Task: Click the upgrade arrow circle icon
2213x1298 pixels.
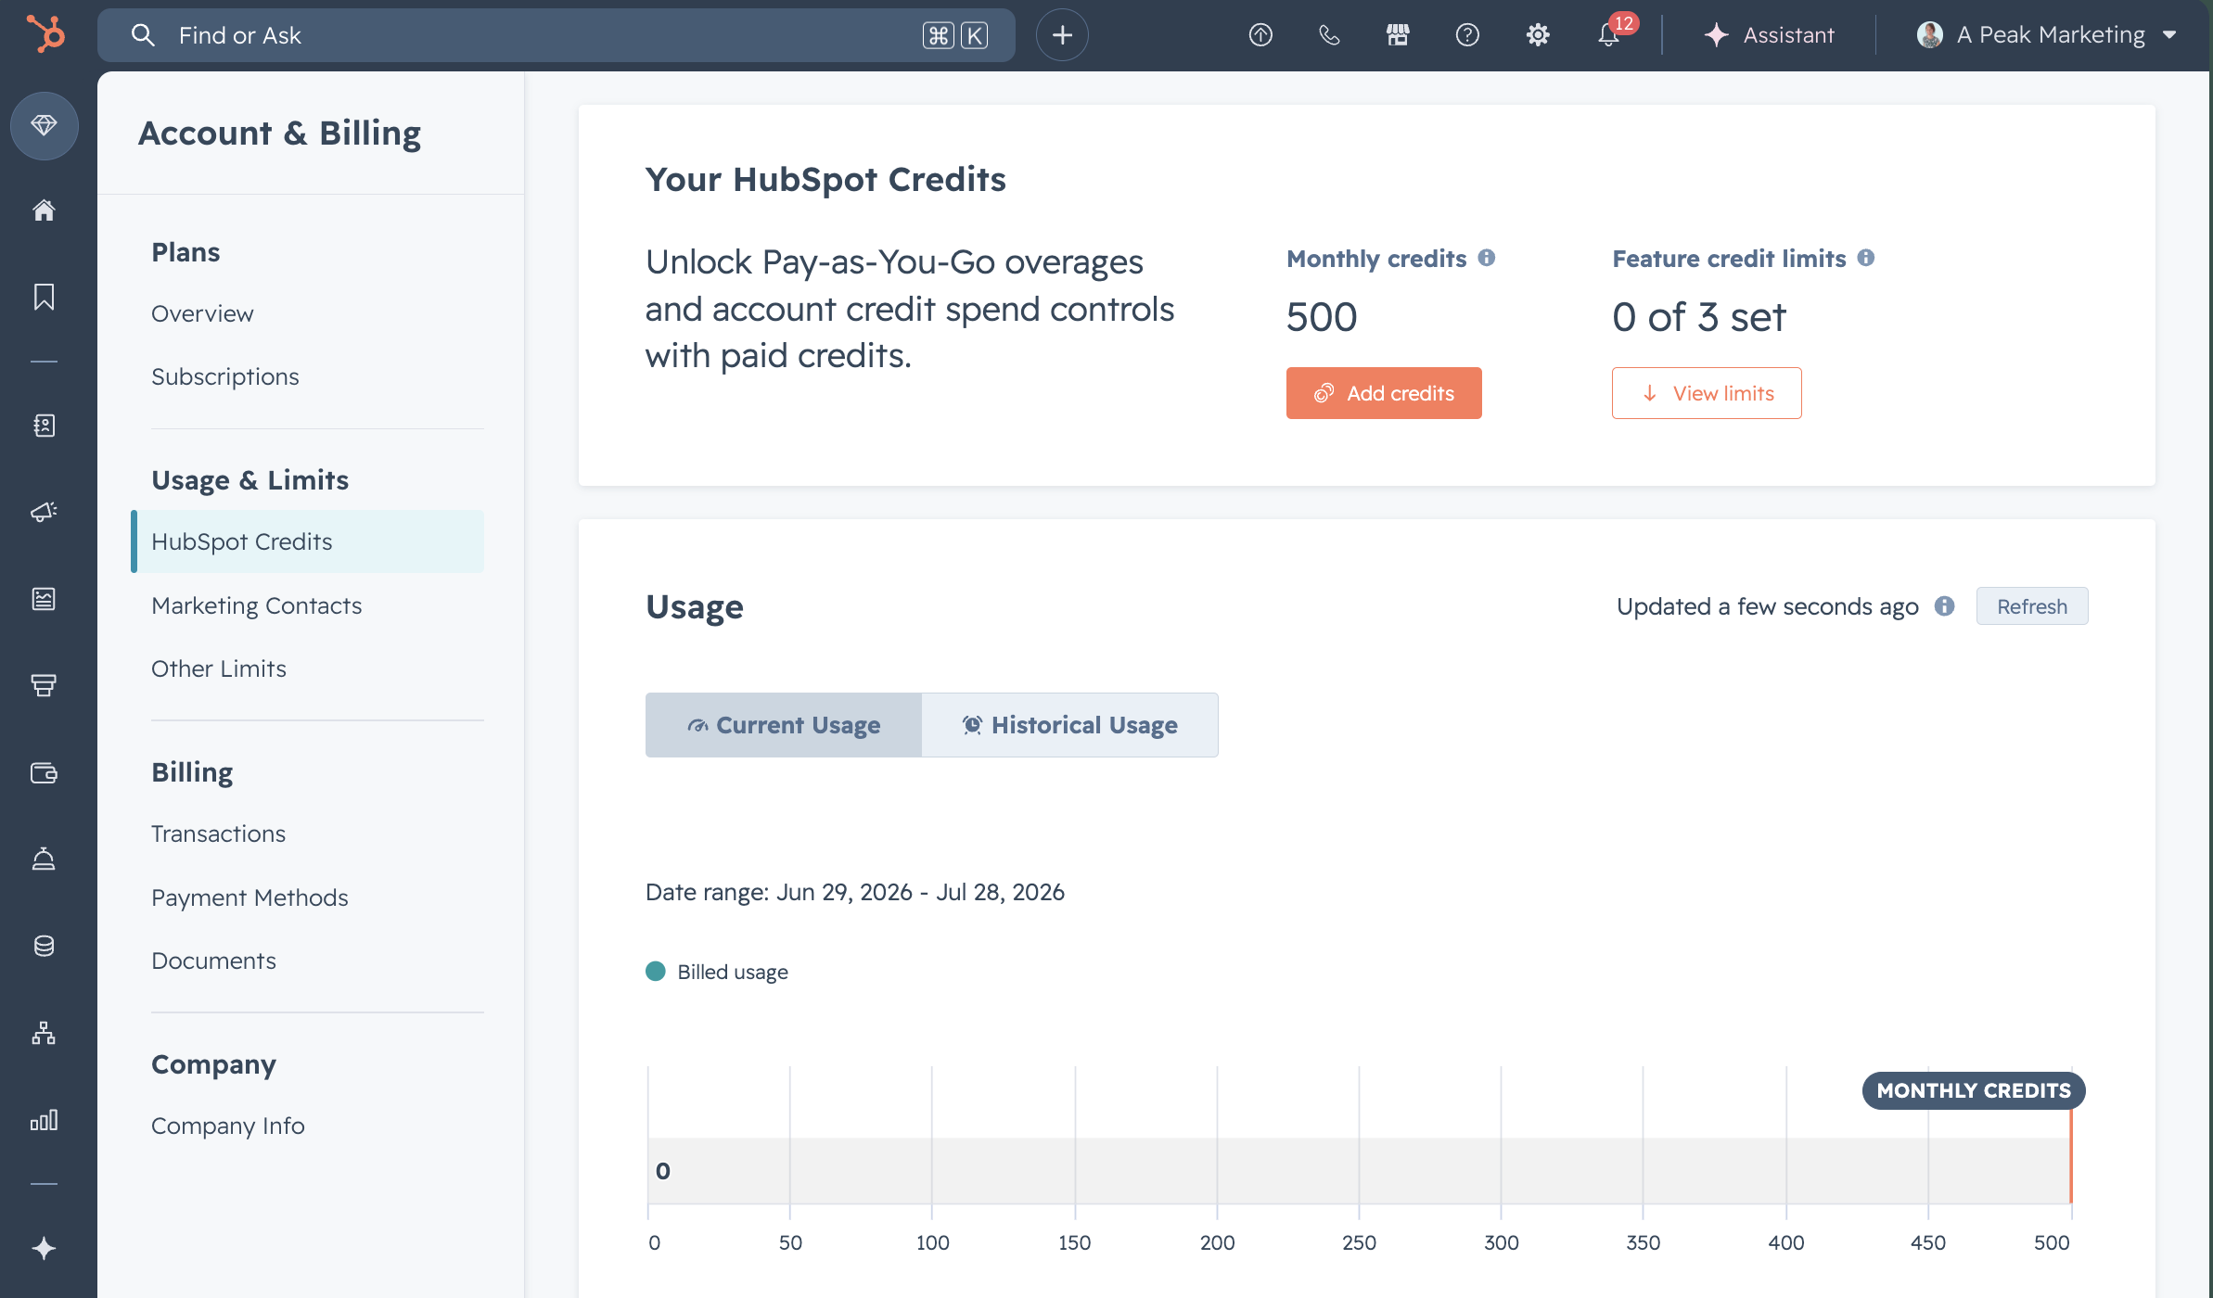Action: click(x=1260, y=35)
